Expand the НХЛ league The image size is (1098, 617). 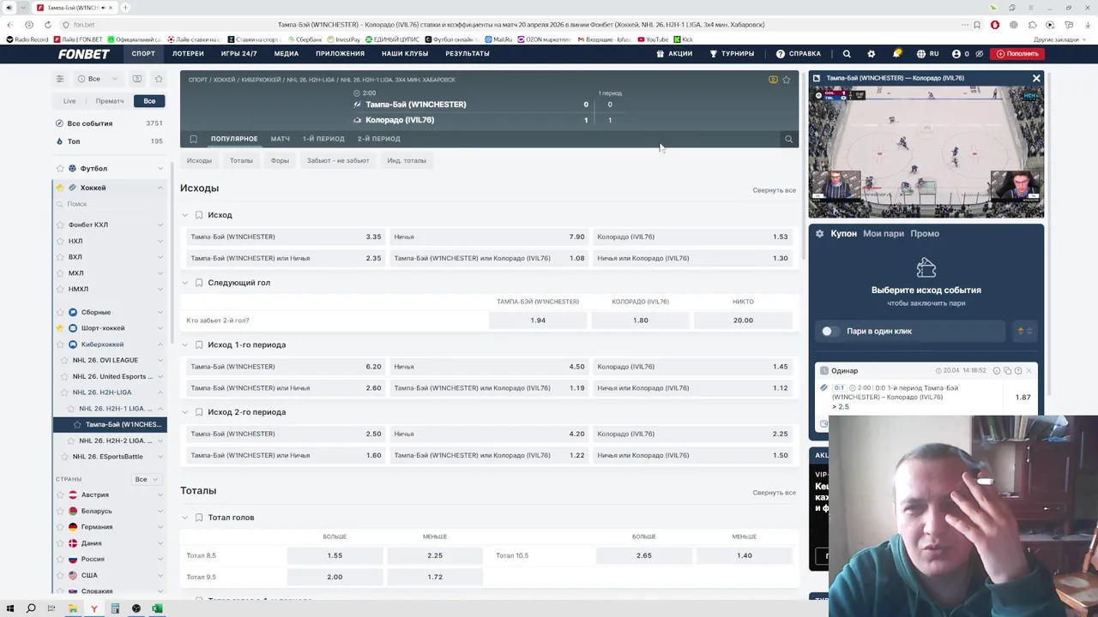coord(160,241)
